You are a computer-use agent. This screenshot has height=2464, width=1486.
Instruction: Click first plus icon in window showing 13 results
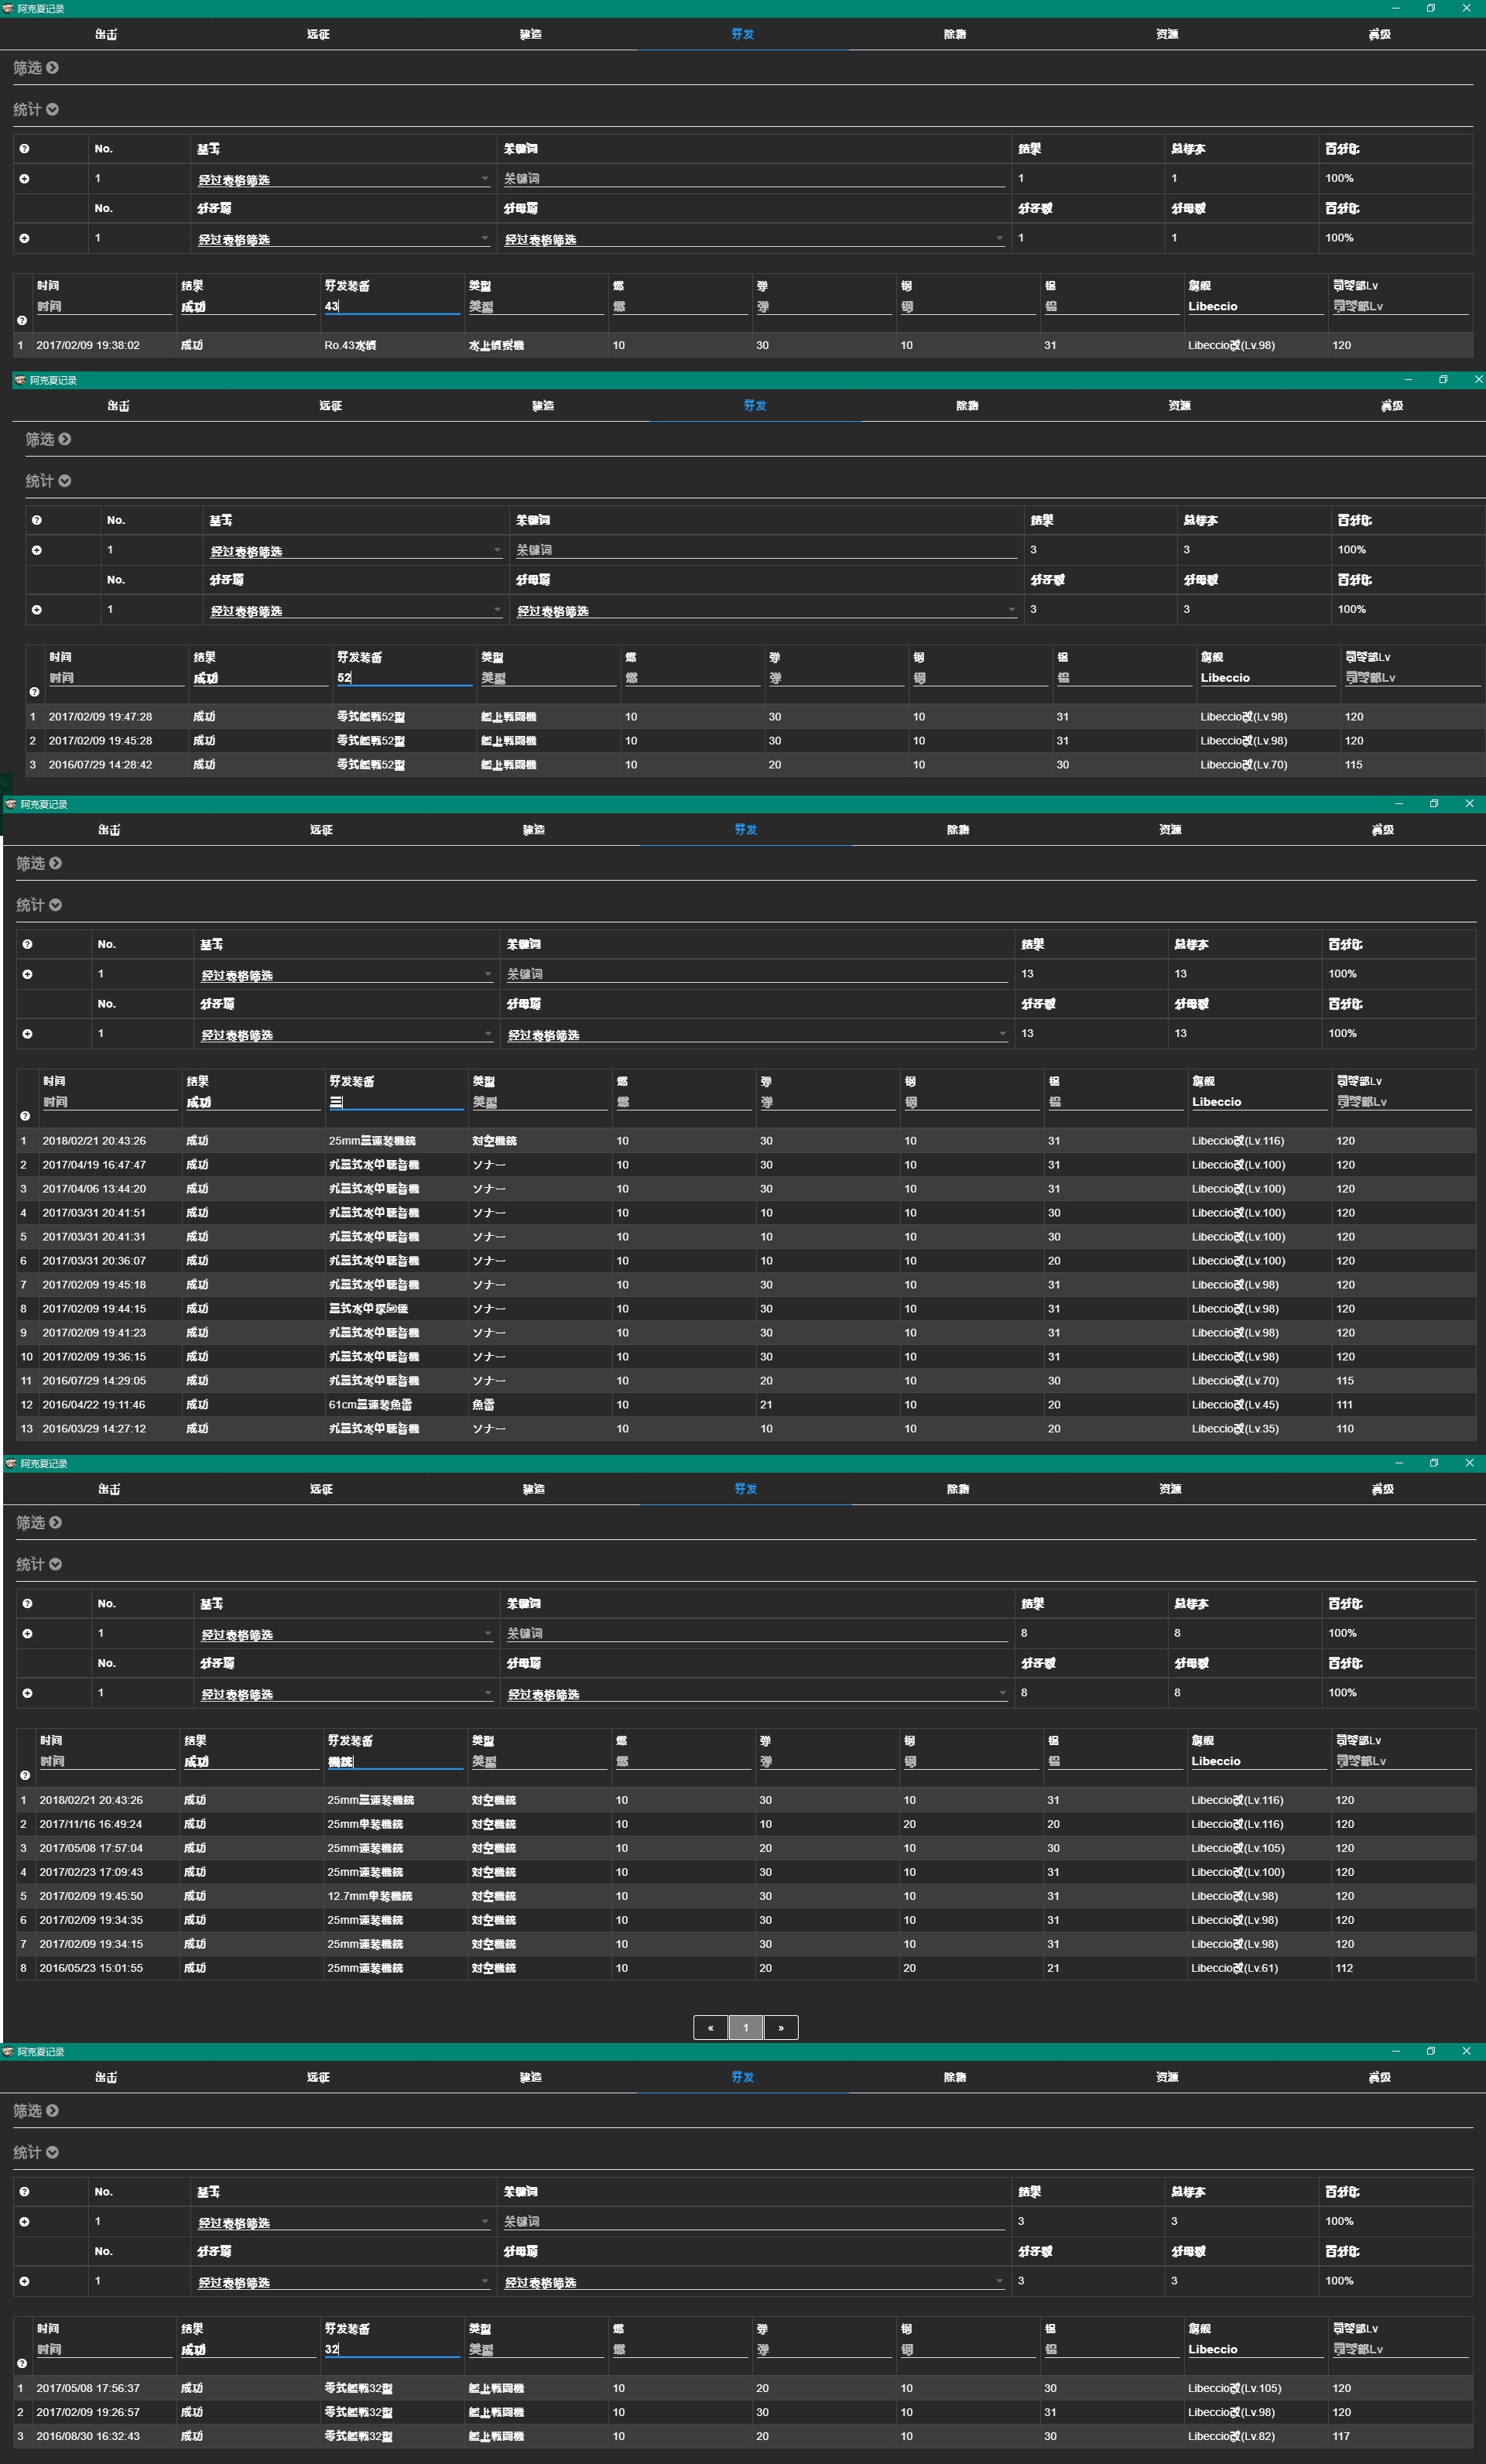click(x=27, y=974)
